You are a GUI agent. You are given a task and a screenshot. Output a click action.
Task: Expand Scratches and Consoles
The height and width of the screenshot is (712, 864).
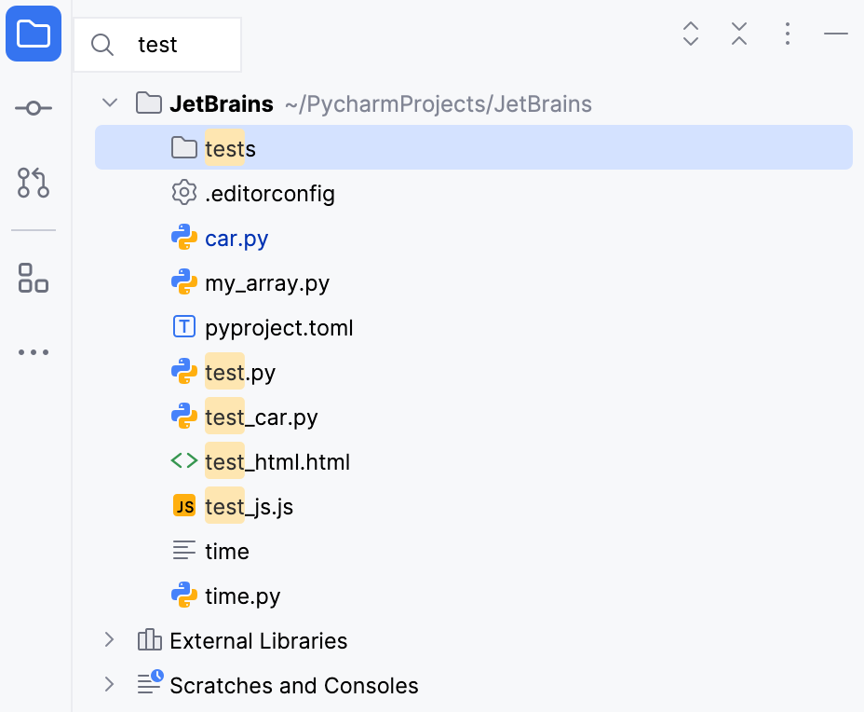(109, 685)
